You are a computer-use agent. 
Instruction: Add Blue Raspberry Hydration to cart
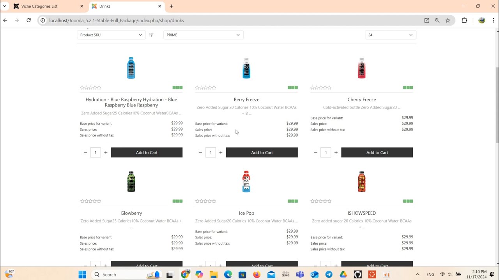coord(147,152)
